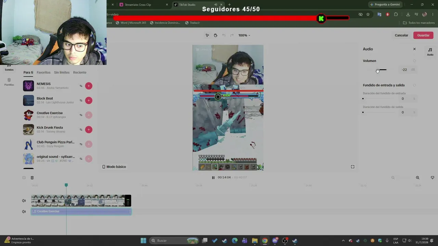
Task: Switch to Modo básico
Action: tap(114, 167)
